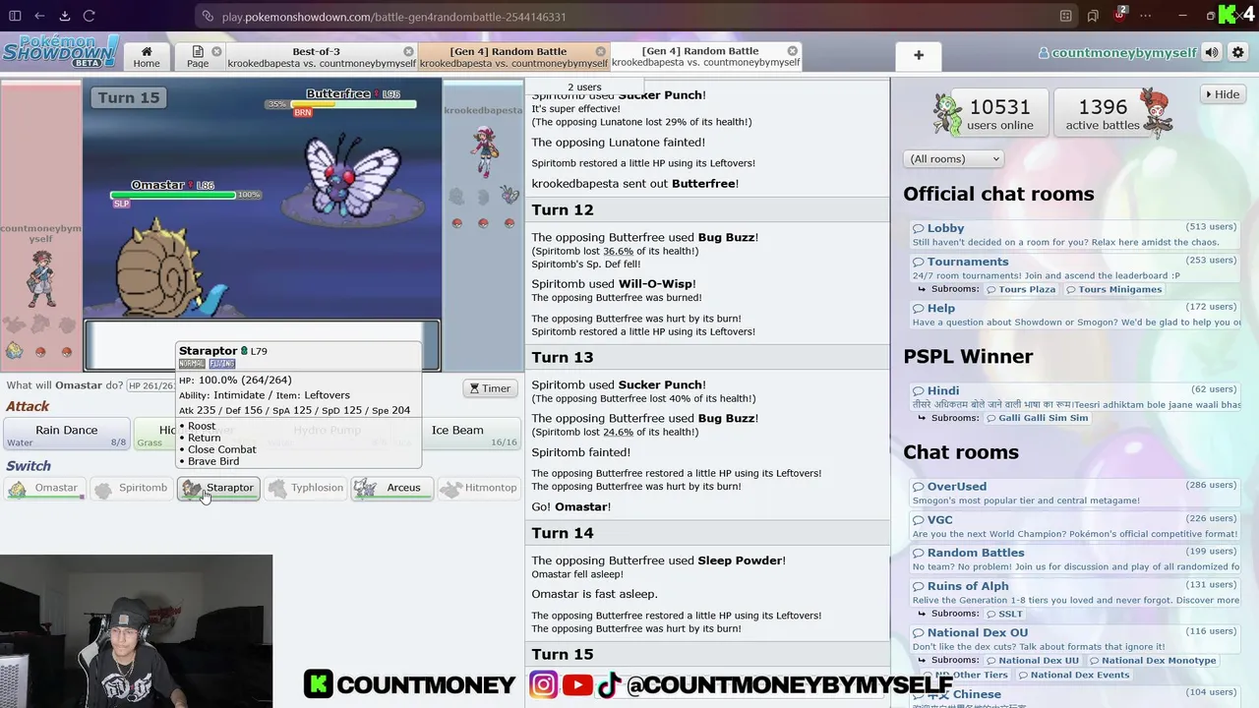Go to the Home tab

click(x=147, y=57)
